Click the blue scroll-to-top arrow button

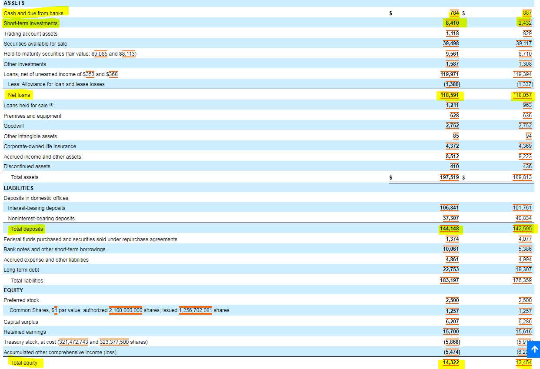(x=534, y=349)
